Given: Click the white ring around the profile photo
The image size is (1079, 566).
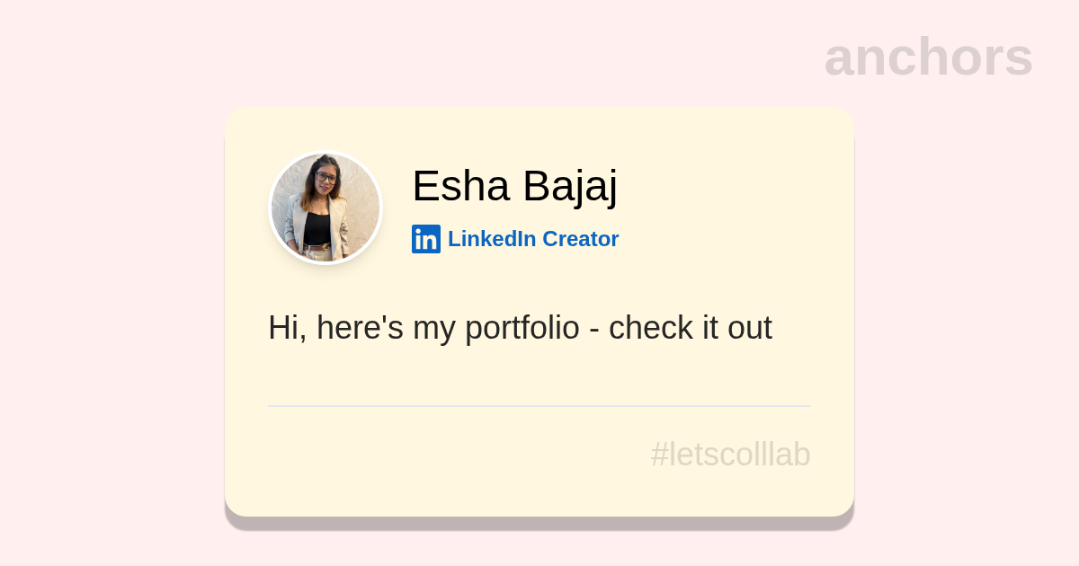Looking at the screenshot, I should click(x=325, y=153).
